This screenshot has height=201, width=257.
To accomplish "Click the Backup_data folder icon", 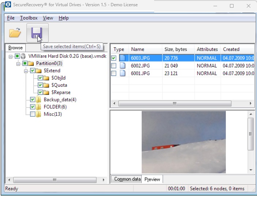I will (38, 100).
